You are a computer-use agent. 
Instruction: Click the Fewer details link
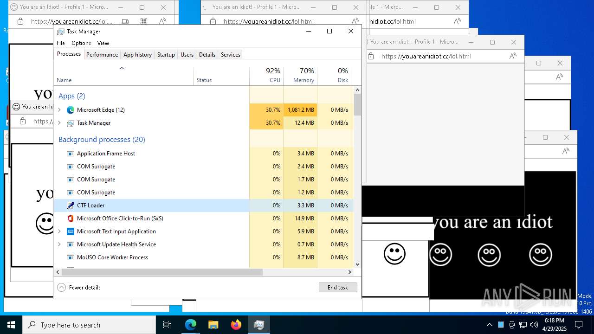pos(85,288)
